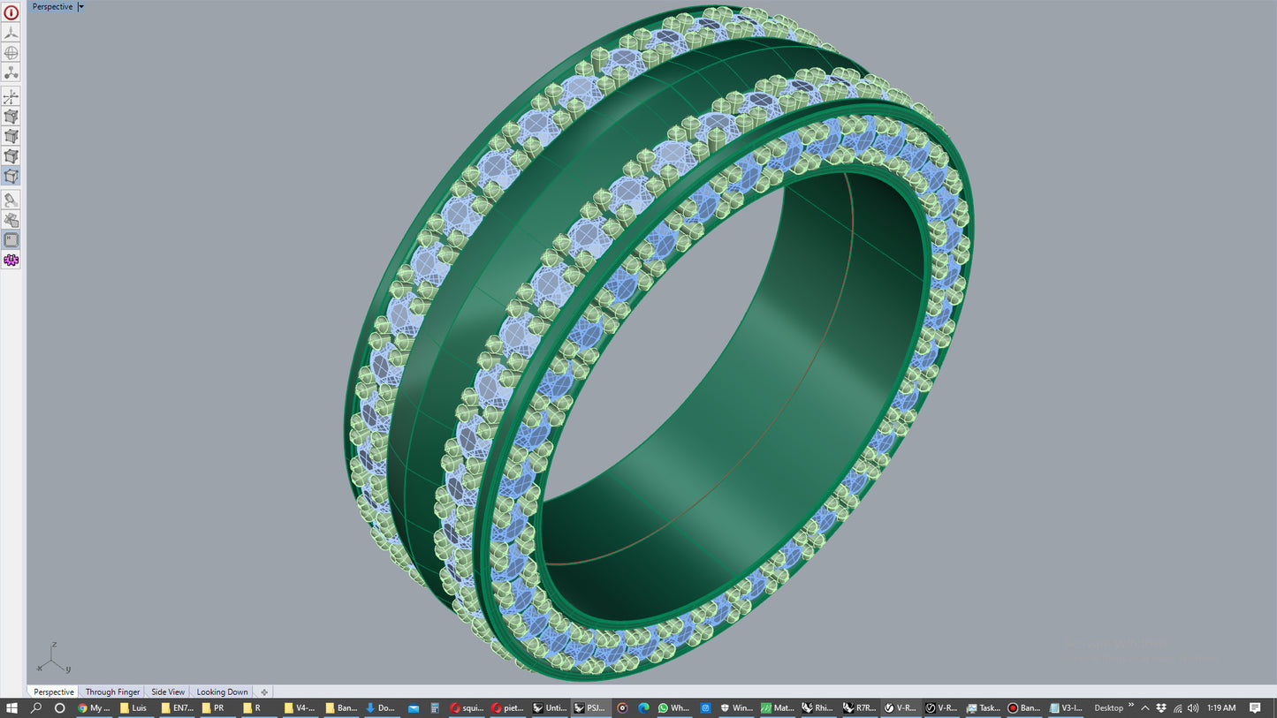The image size is (1277, 718).
Task: Open the volume control in system tray
Action: 1193,708
